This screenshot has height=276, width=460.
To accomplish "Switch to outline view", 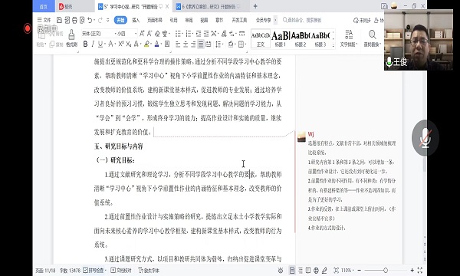I will pyautogui.click(x=301, y=270).
